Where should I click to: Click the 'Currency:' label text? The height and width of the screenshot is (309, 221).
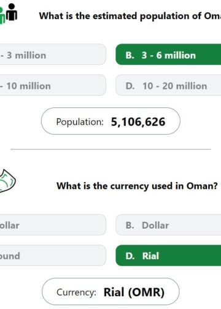click(x=76, y=292)
